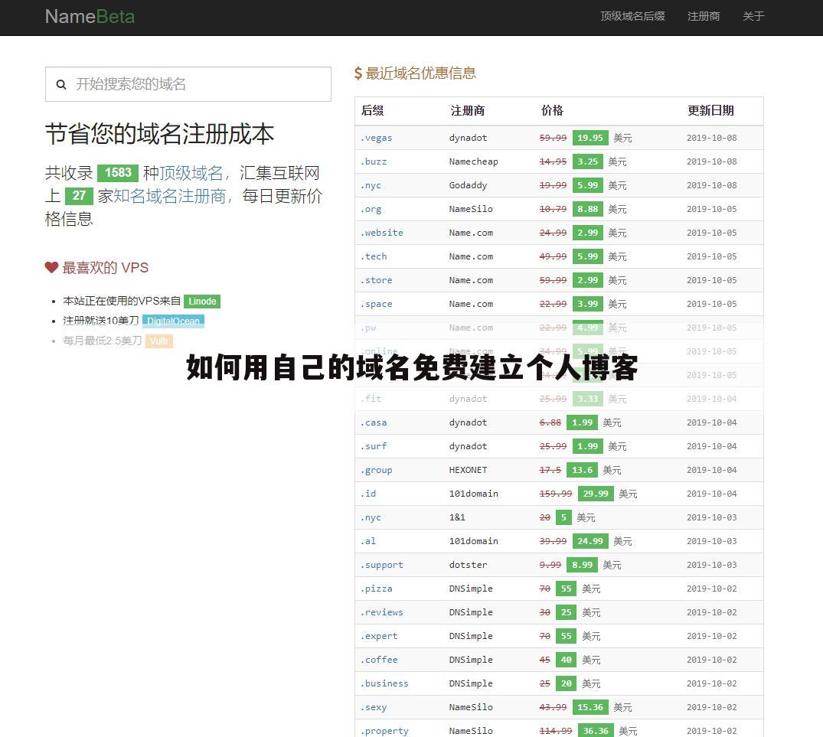Click the NameBeta logo
Viewport: 823px width, 737px height.
(90, 17)
